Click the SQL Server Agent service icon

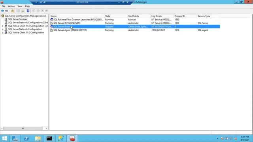(x=52, y=30)
